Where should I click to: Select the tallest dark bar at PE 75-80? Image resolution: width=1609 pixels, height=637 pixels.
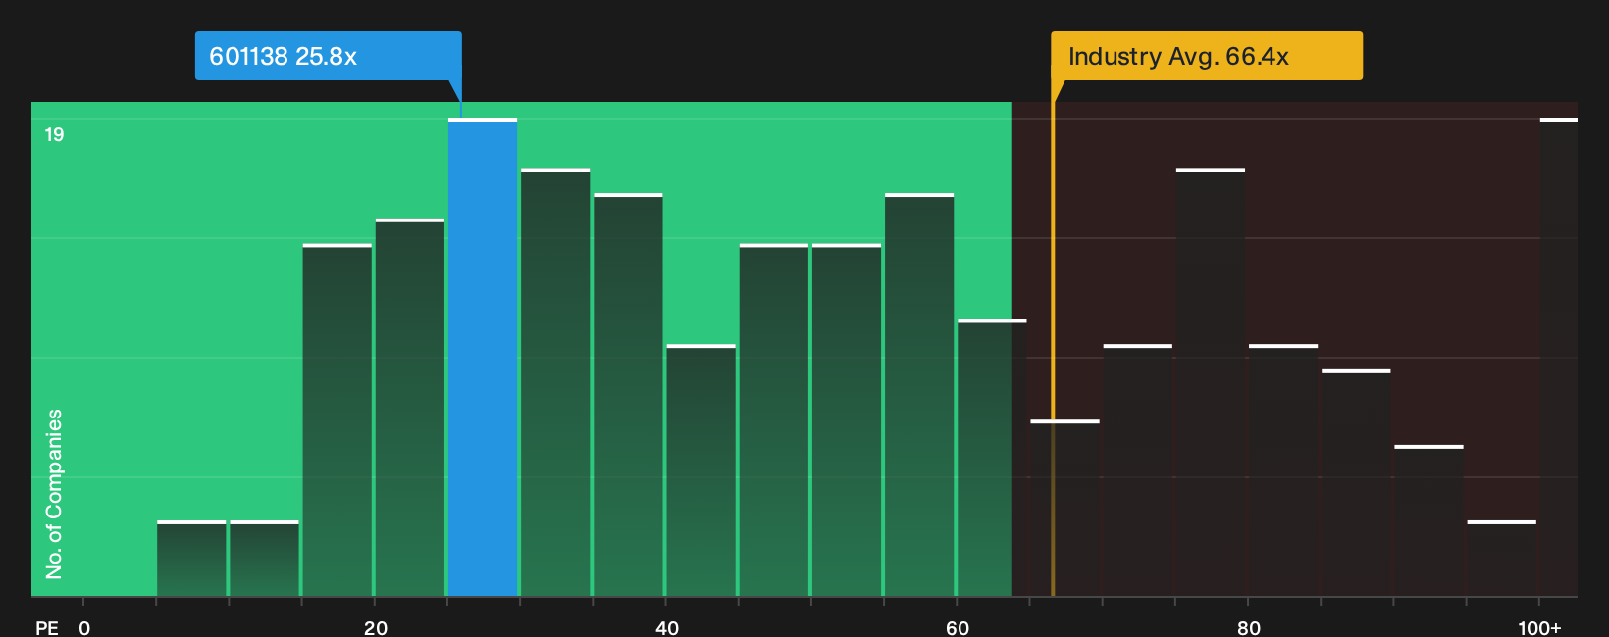1211,382
